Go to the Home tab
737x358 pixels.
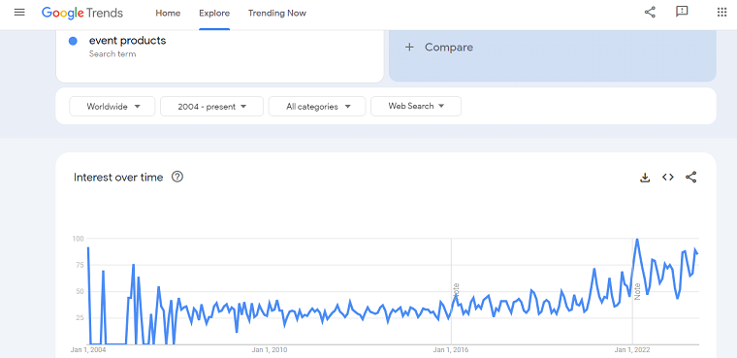tap(168, 14)
